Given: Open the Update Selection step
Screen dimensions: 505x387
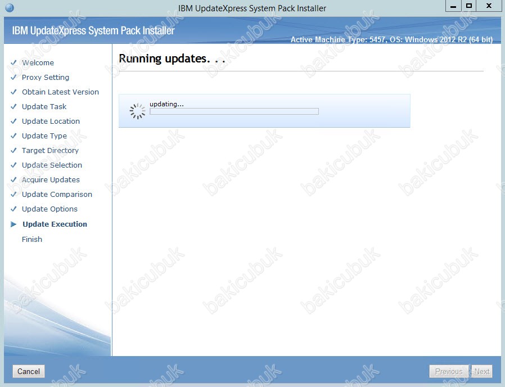Looking at the screenshot, I should point(52,165).
